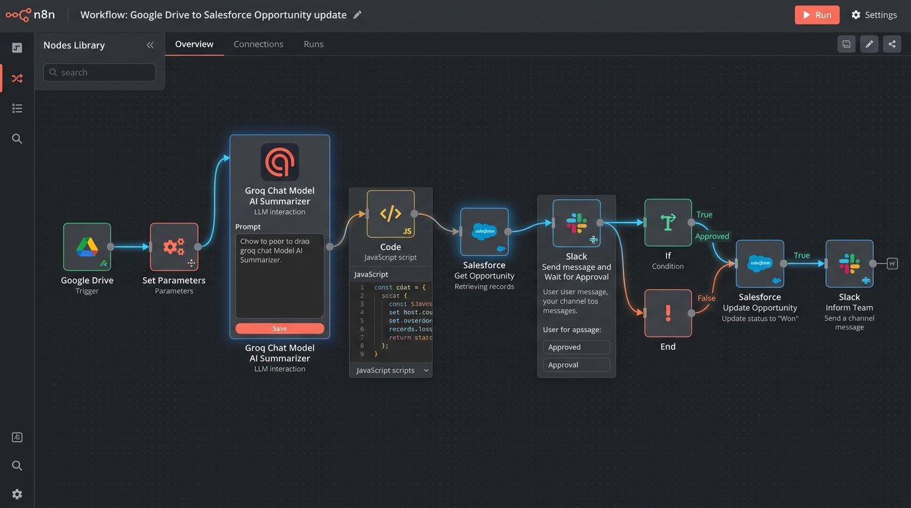Run the workflow

tap(817, 15)
